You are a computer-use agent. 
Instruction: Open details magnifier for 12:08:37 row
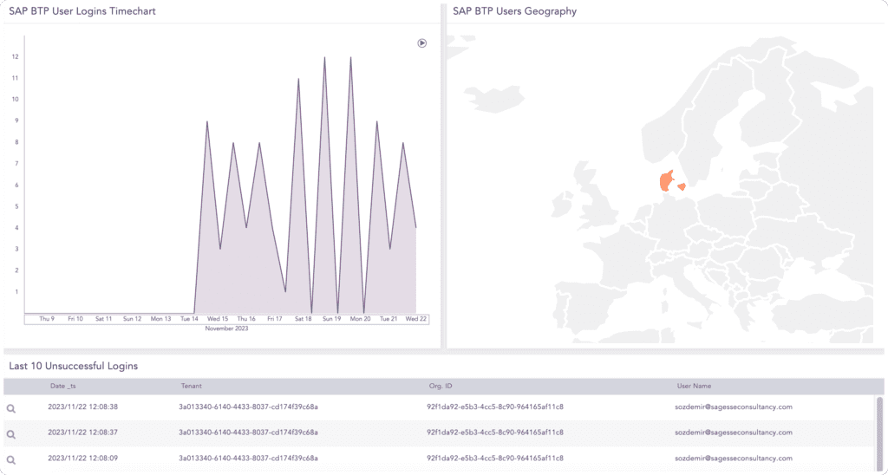(x=11, y=434)
